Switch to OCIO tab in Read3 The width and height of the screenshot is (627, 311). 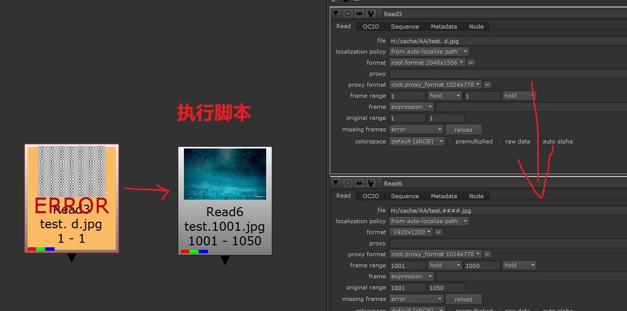pyautogui.click(x=371, y=27)
